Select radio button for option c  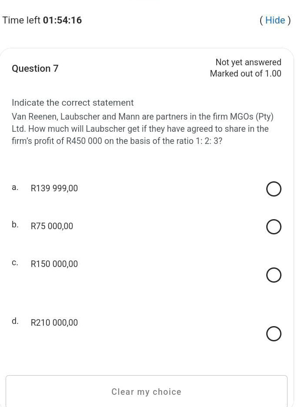coord(274,275)
